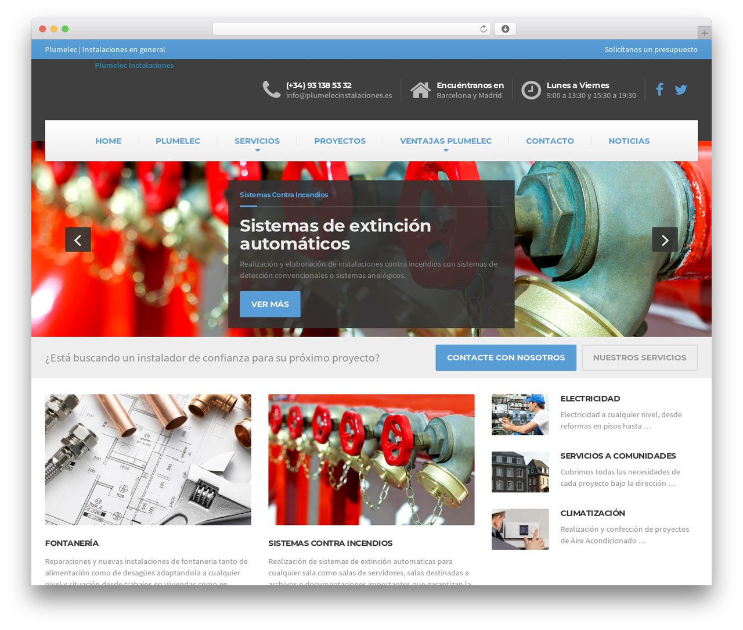This screenshot has width=743, height=630.
Task: Click the Fontanería heading
Action: pyautogui.click(x=72, y=543)
